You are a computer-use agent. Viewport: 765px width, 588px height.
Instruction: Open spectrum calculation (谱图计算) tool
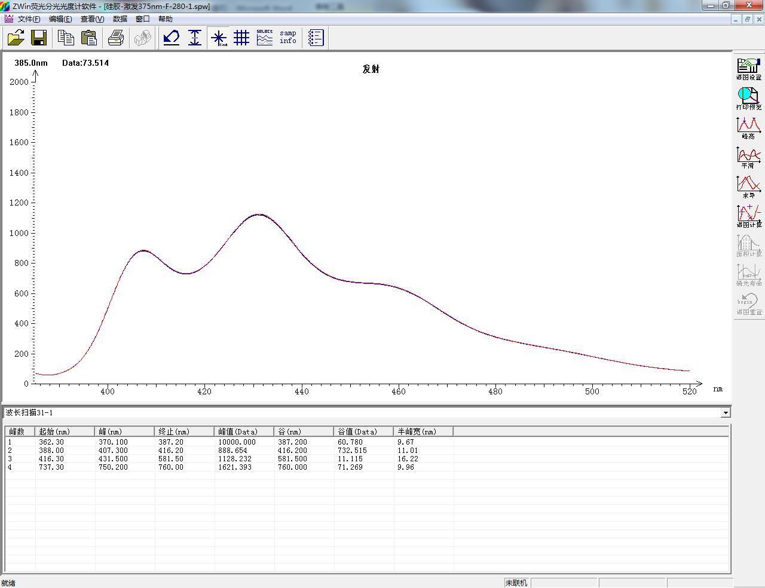[x=749, y=216]
